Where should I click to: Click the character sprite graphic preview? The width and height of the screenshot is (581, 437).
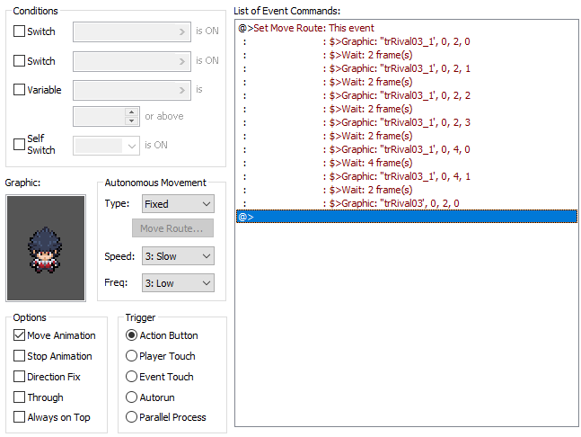(x=46, y=247)
